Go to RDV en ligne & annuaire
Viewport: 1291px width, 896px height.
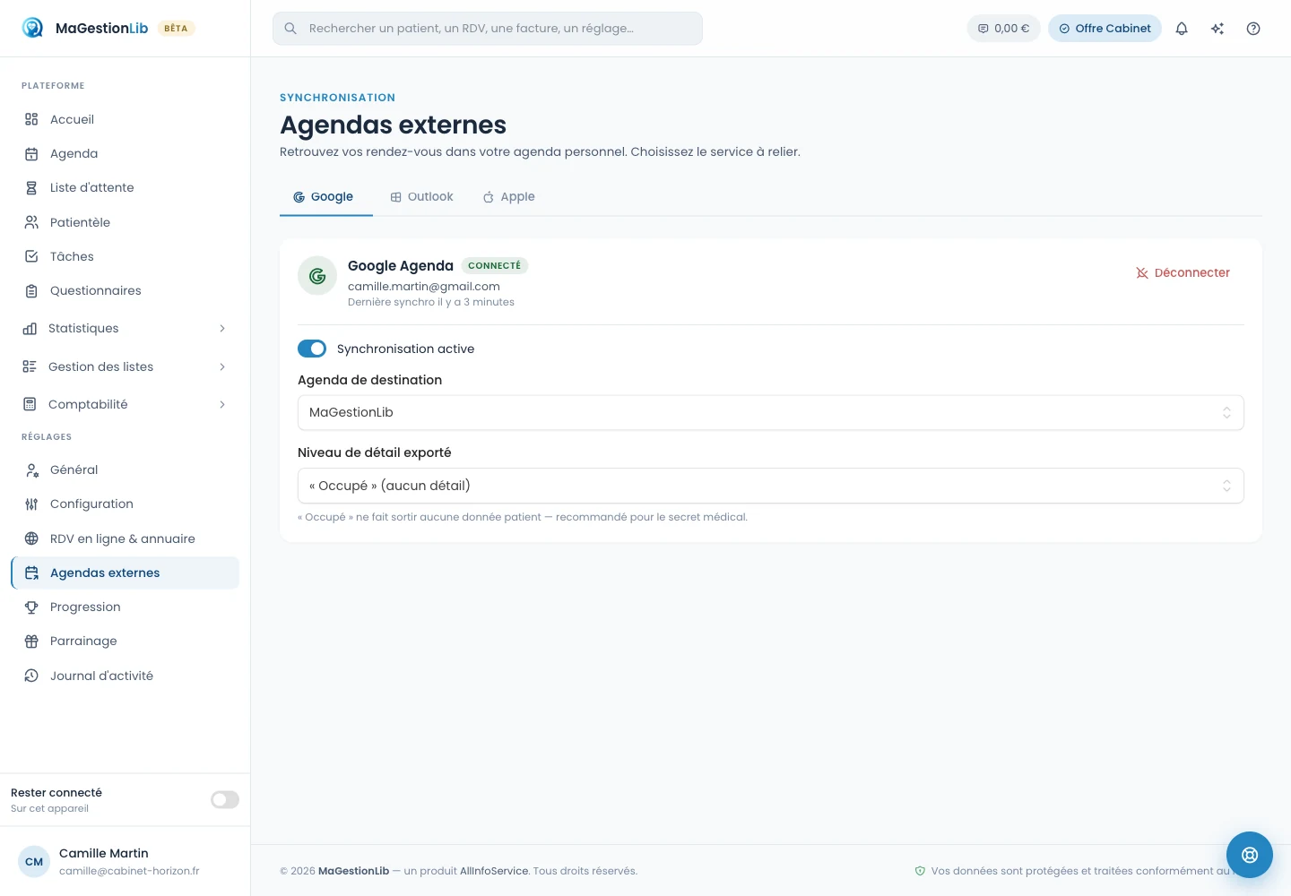(125, 538)
